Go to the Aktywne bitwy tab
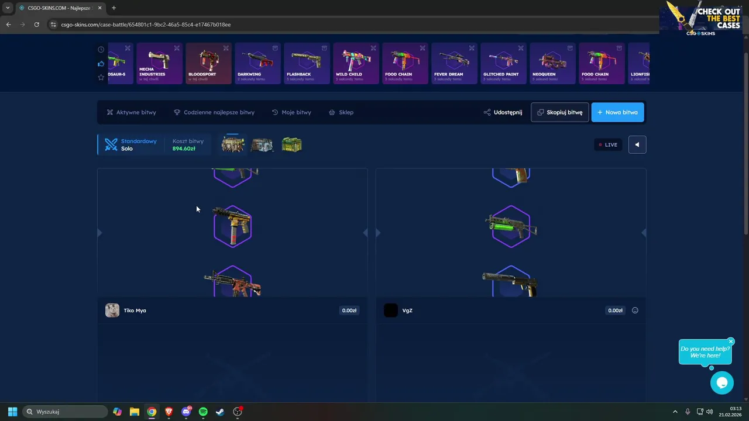Image resolution: width=749 pixels, height=421 pixels. (x=132, y=112)
